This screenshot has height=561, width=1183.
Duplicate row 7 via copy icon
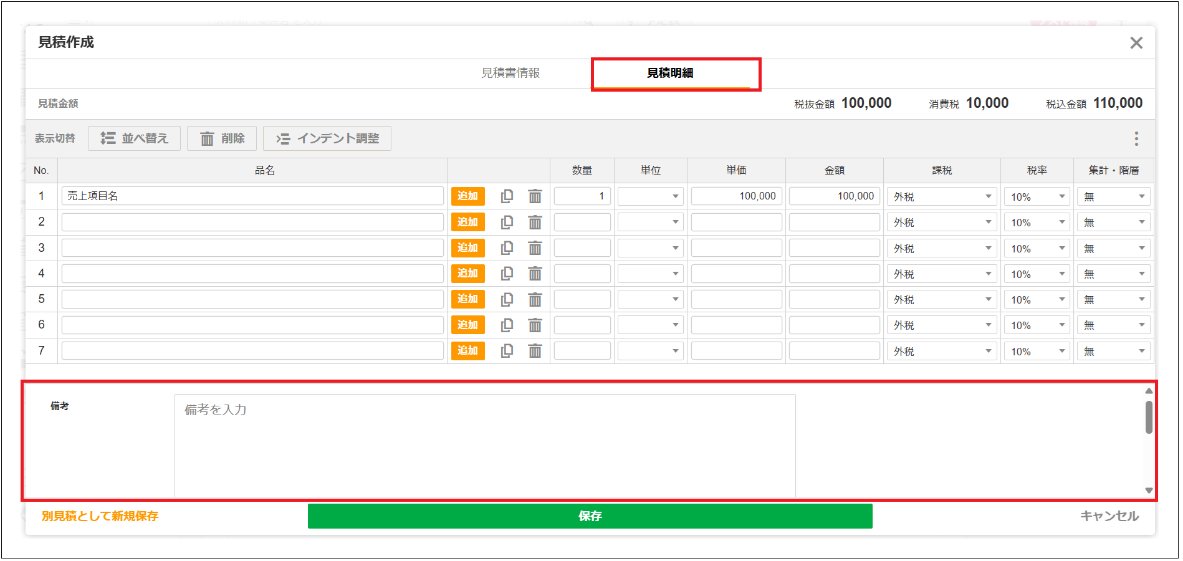coord(507,351)
